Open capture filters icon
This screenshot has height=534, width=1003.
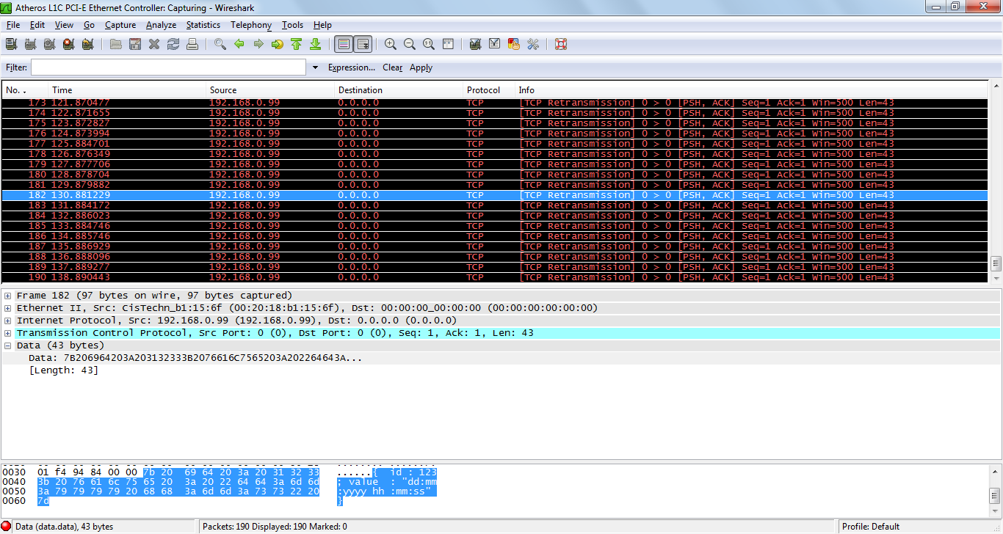[x=476, y=44]
